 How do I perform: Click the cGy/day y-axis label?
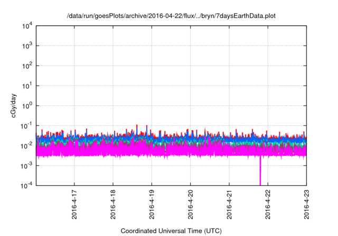pos(13,105)
